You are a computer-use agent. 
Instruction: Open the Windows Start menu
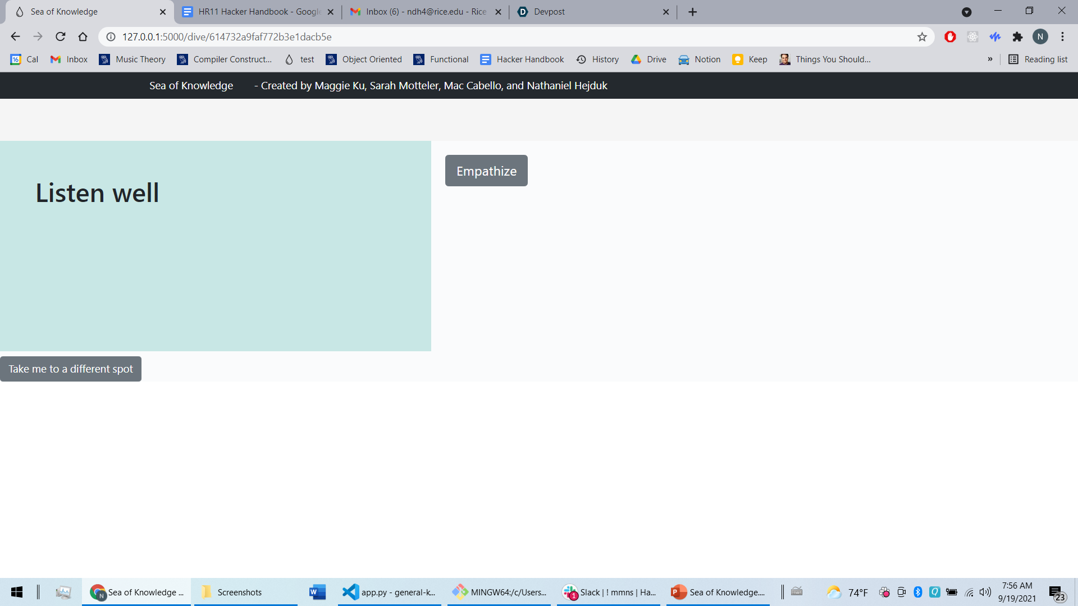click(17, 592)
